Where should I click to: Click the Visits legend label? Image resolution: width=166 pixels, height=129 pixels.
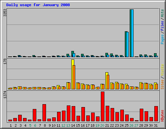162,70
